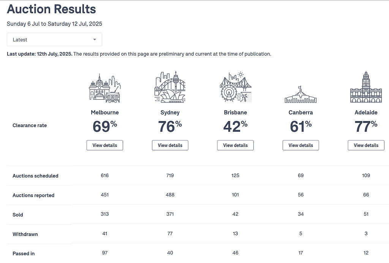
Task: Click the Adelaide town hall icon
Action: (366, 87)
